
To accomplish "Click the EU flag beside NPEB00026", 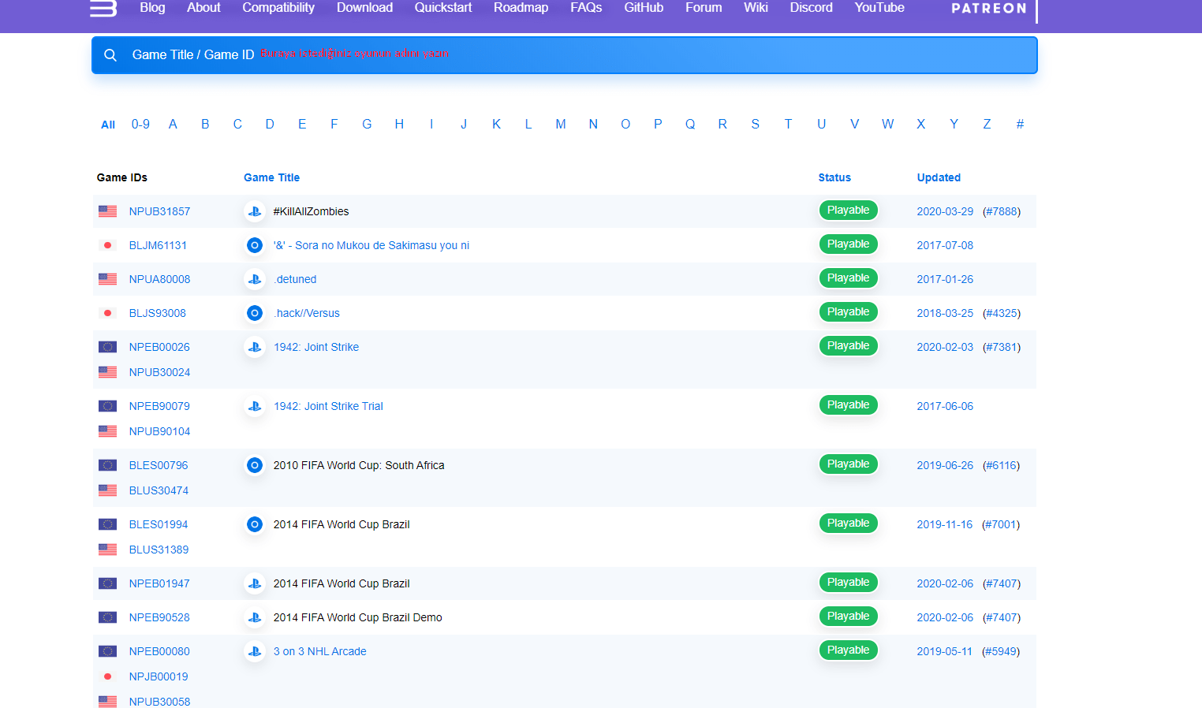I will (107, 347).
